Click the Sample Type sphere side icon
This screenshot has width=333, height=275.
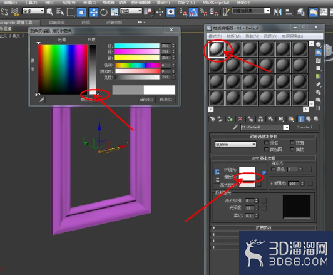[x=319, y=44]
